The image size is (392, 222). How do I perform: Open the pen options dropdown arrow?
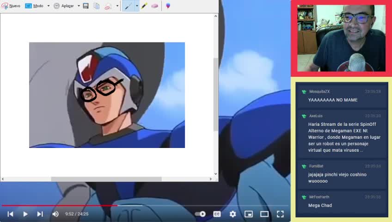137,6
